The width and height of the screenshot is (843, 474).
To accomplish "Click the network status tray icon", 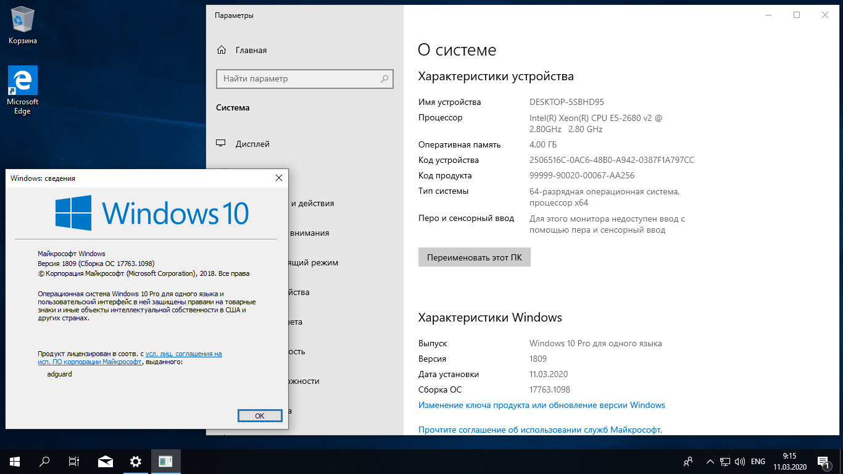I will tap(726, 461).
